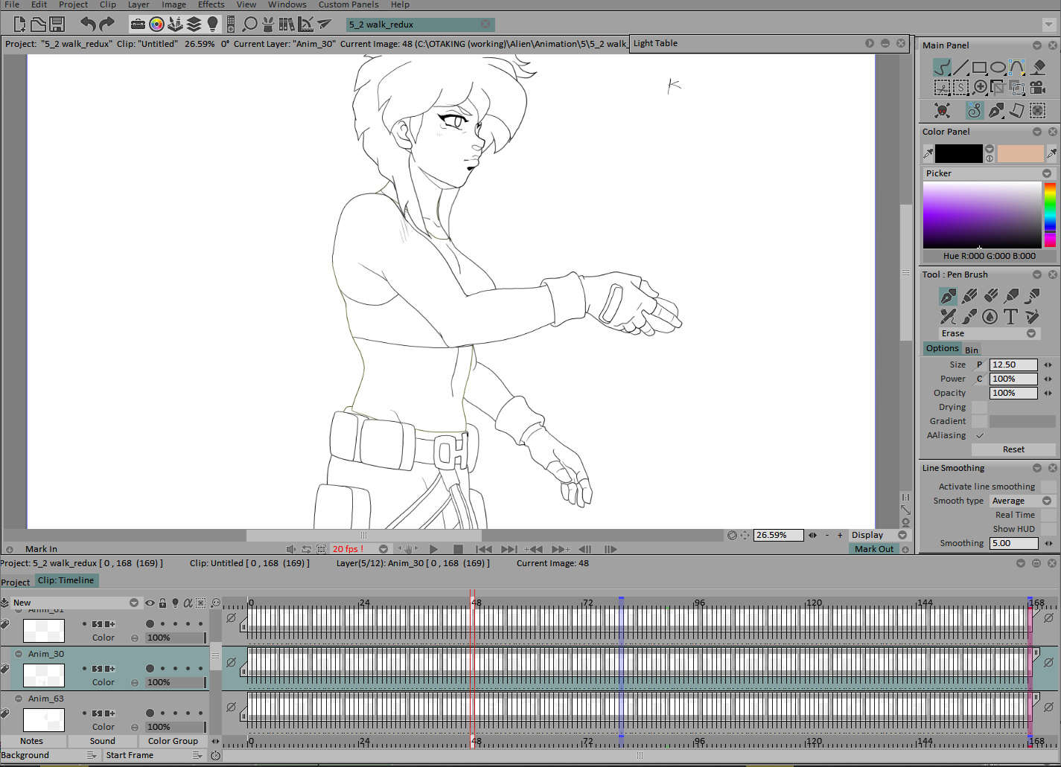Toggle the color wheel panel icon
The width and height of the screenshot is (1061, 767).
[x=156, y=25]
